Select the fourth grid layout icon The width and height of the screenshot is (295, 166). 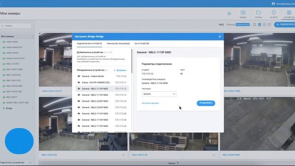click(269, 24)
